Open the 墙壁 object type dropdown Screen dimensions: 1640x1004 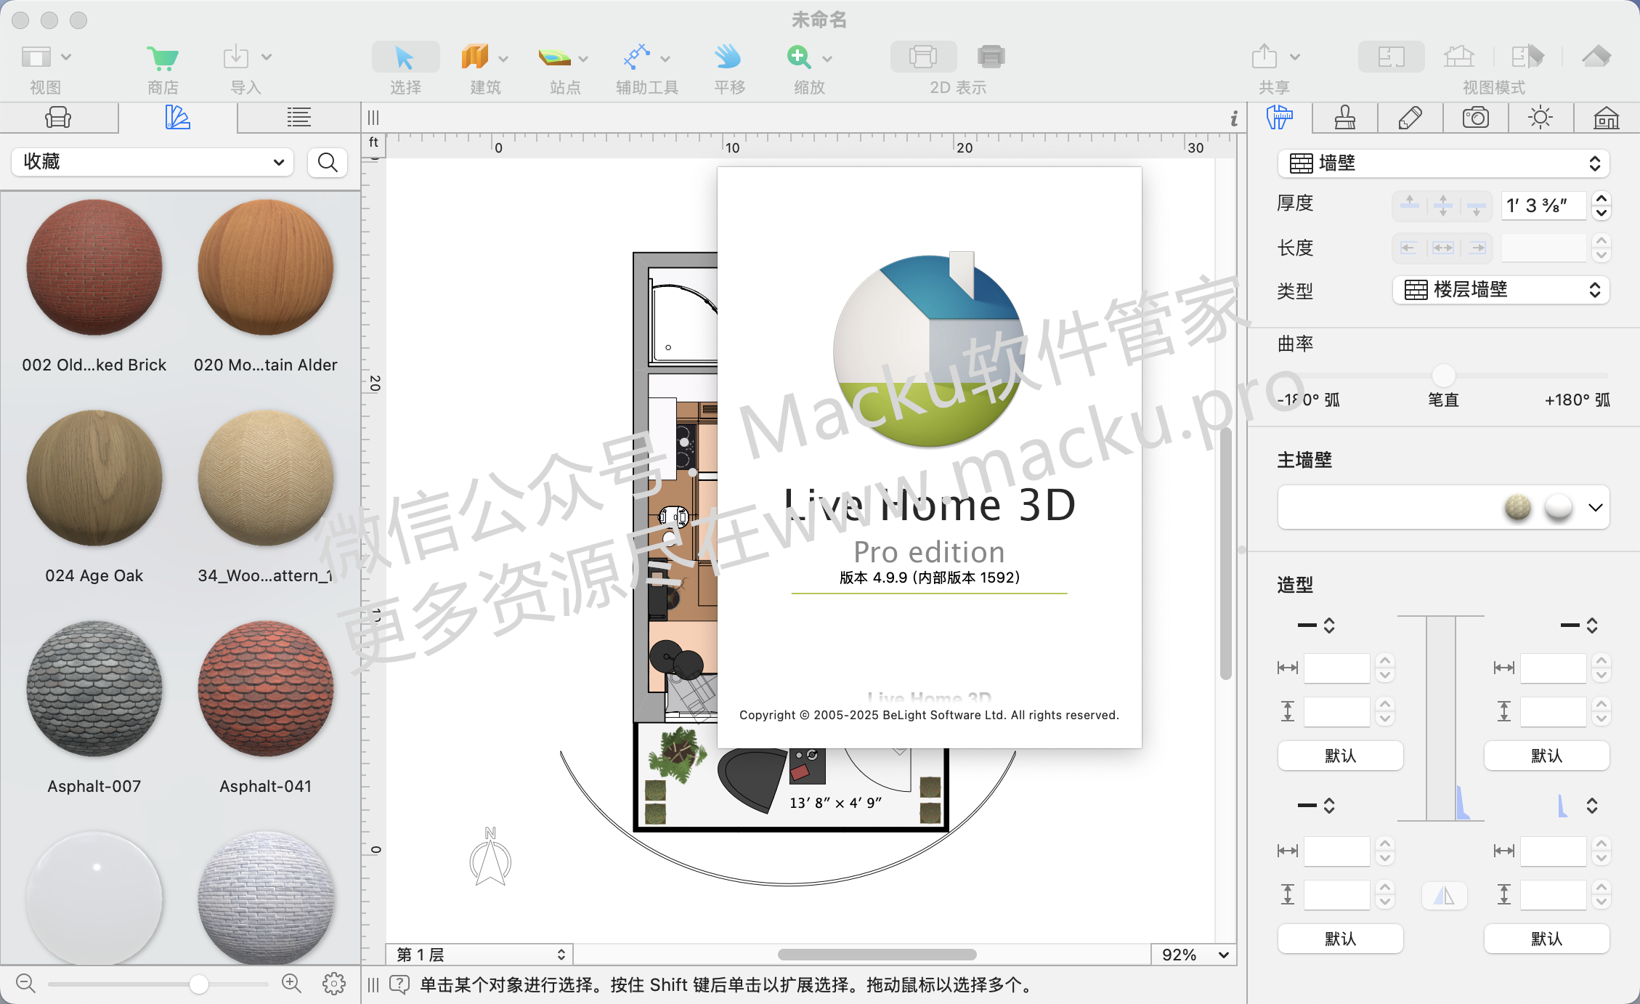pos(1444,163)
